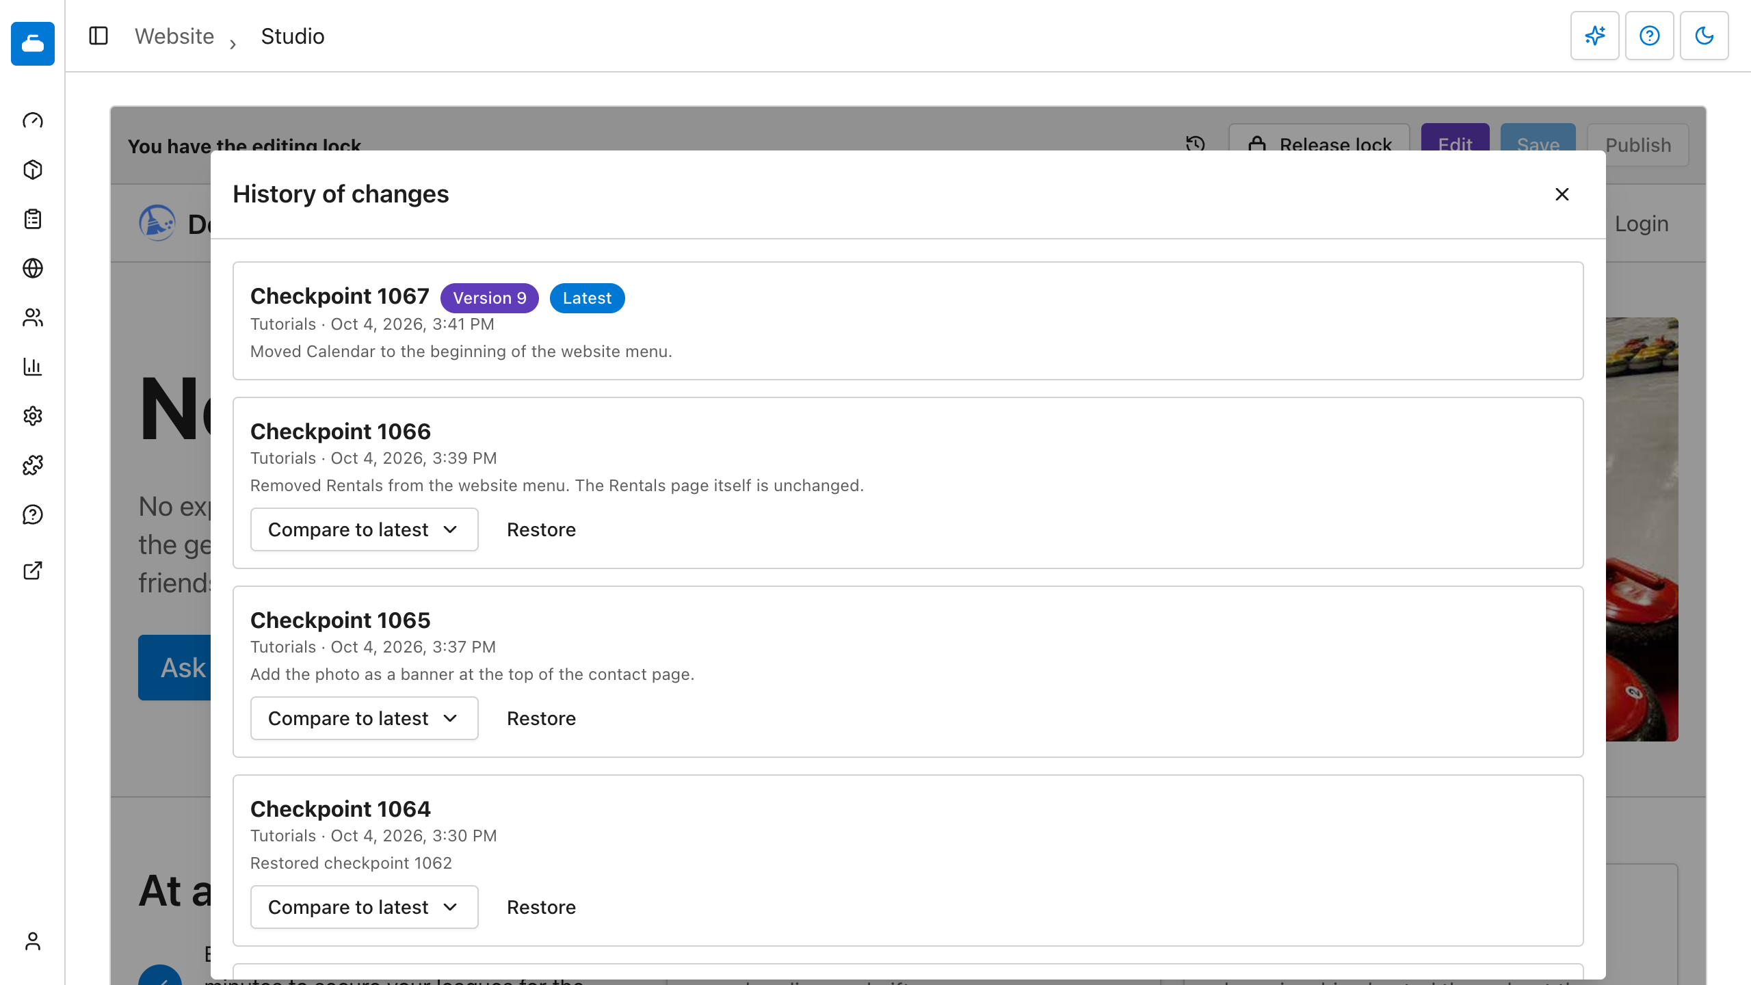Toggle dark mode with the moon icon
Image resolution: width=1751 pixels, height=985 pixels.
1704,36
